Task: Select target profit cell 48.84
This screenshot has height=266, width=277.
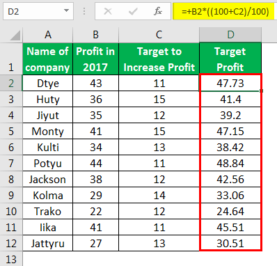Action: 230,163
